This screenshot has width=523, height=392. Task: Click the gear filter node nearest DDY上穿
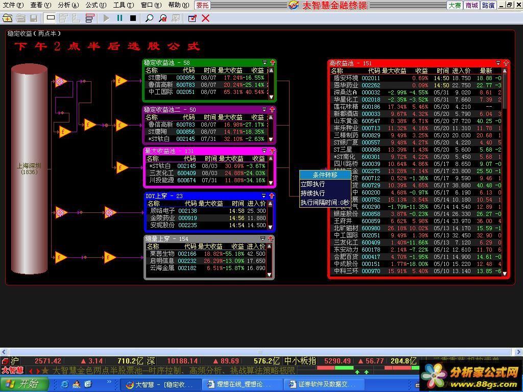click(110, 212)
